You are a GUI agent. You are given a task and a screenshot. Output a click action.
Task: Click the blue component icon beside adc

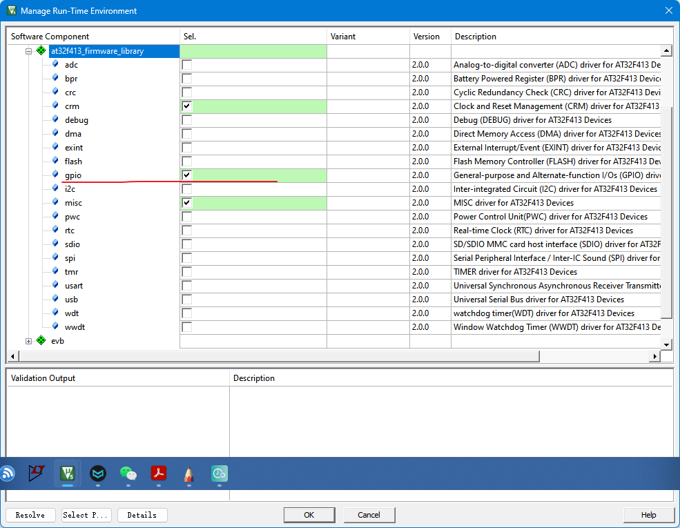click(x=55, y=64)
